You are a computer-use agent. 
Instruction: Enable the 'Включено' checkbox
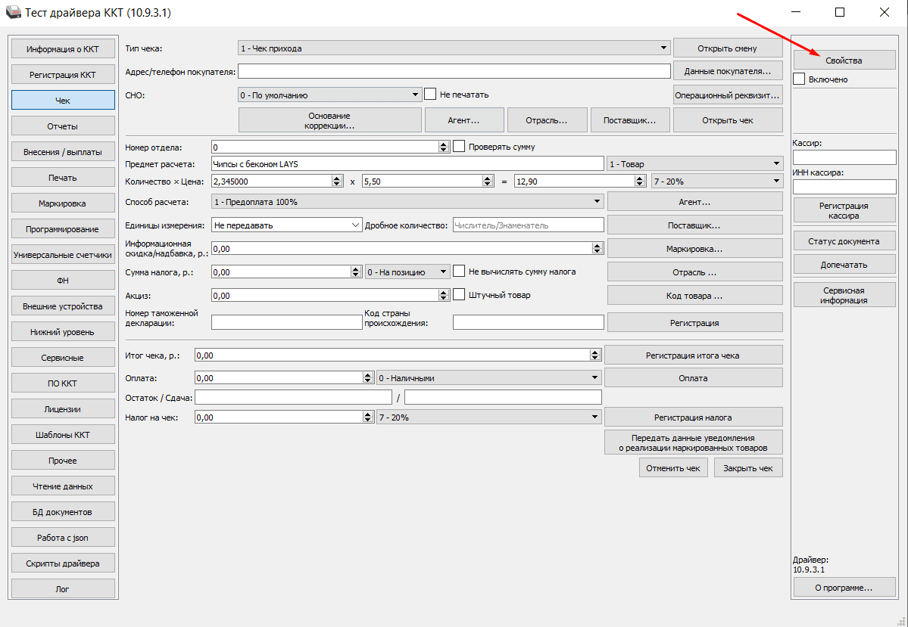[x=799, y=79]
